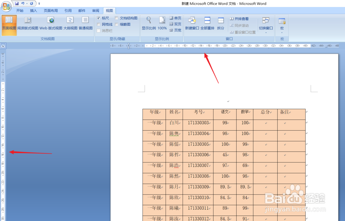The width and height of the screenshot is (345, 221).
Task: Click the name cell 陈欣
Action: pyautogui.click(x=174, y=200)
